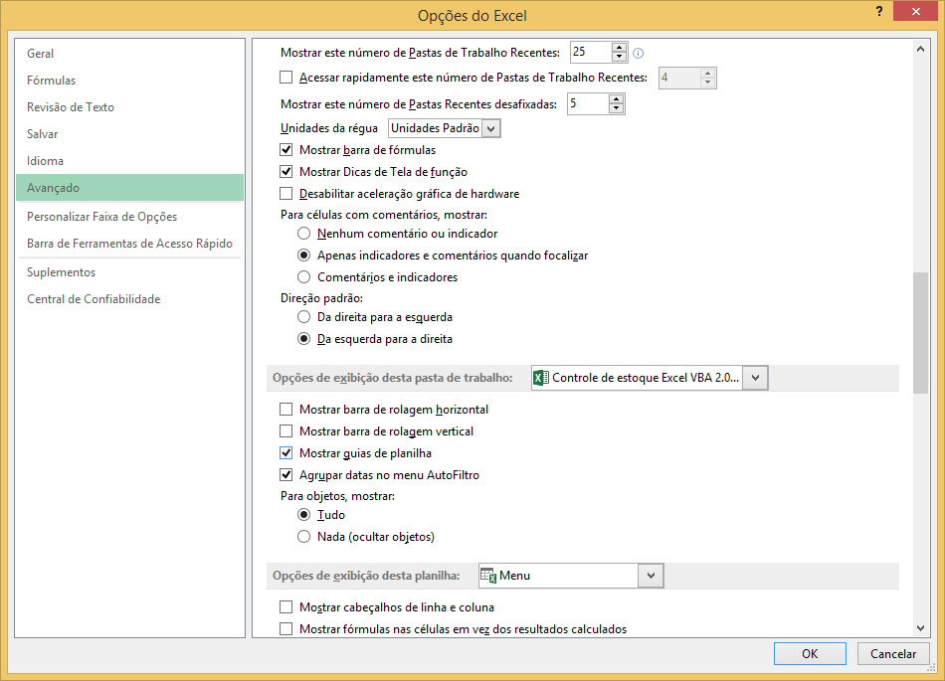Select Nenhum comentário ou indicador option
Screen dimensions: 945x681
pos(304,233)
